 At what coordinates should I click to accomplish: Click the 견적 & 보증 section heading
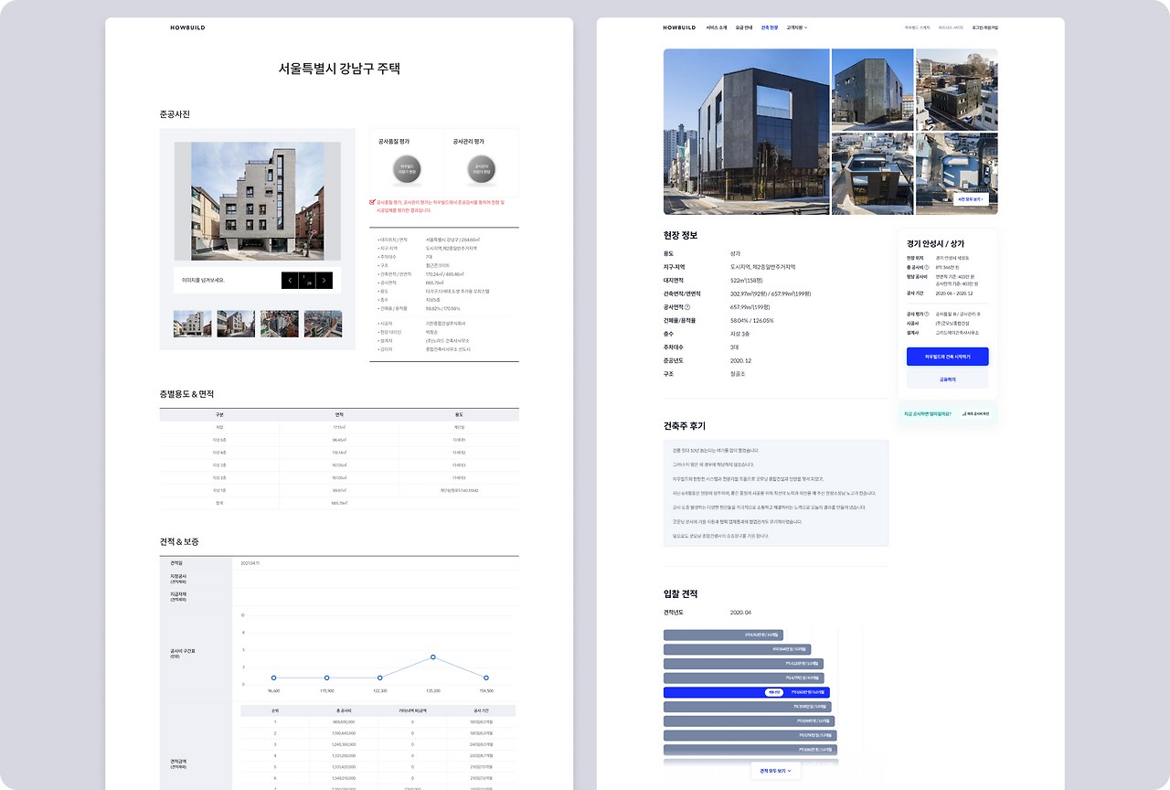(x=179, y=542)
